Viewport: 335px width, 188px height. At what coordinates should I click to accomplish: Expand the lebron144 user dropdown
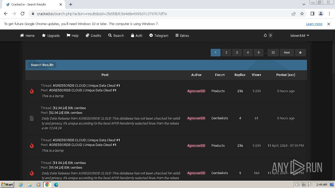pos(300,36)
